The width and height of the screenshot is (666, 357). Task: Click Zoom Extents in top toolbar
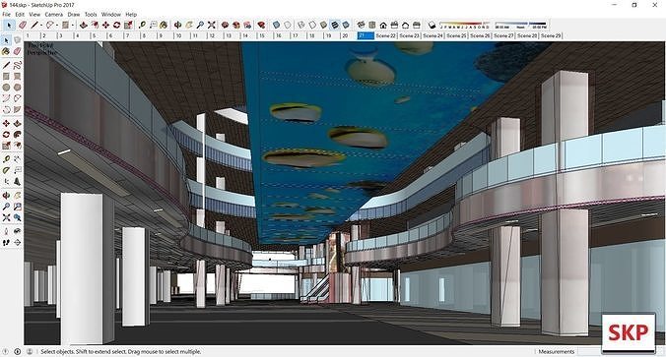coord(211,25)
